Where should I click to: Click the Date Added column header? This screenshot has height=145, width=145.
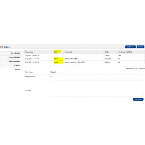click(29, 52)
